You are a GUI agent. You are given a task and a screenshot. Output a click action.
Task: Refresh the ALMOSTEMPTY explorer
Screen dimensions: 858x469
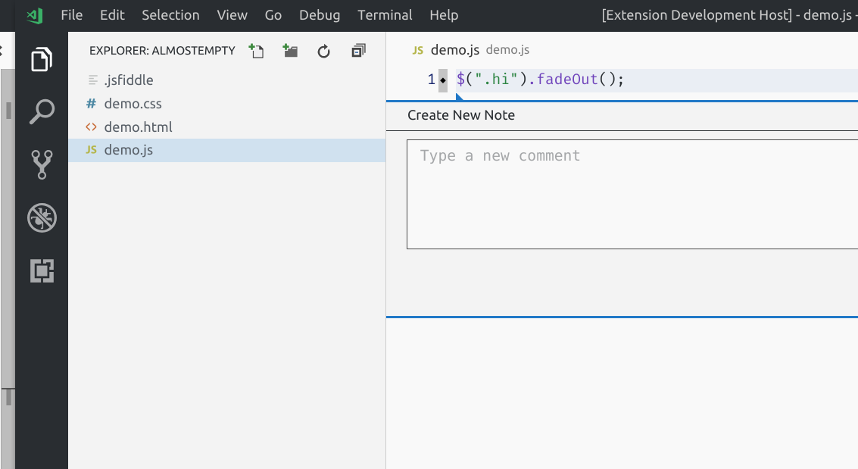pyautogui.click(x=323, y=50)
